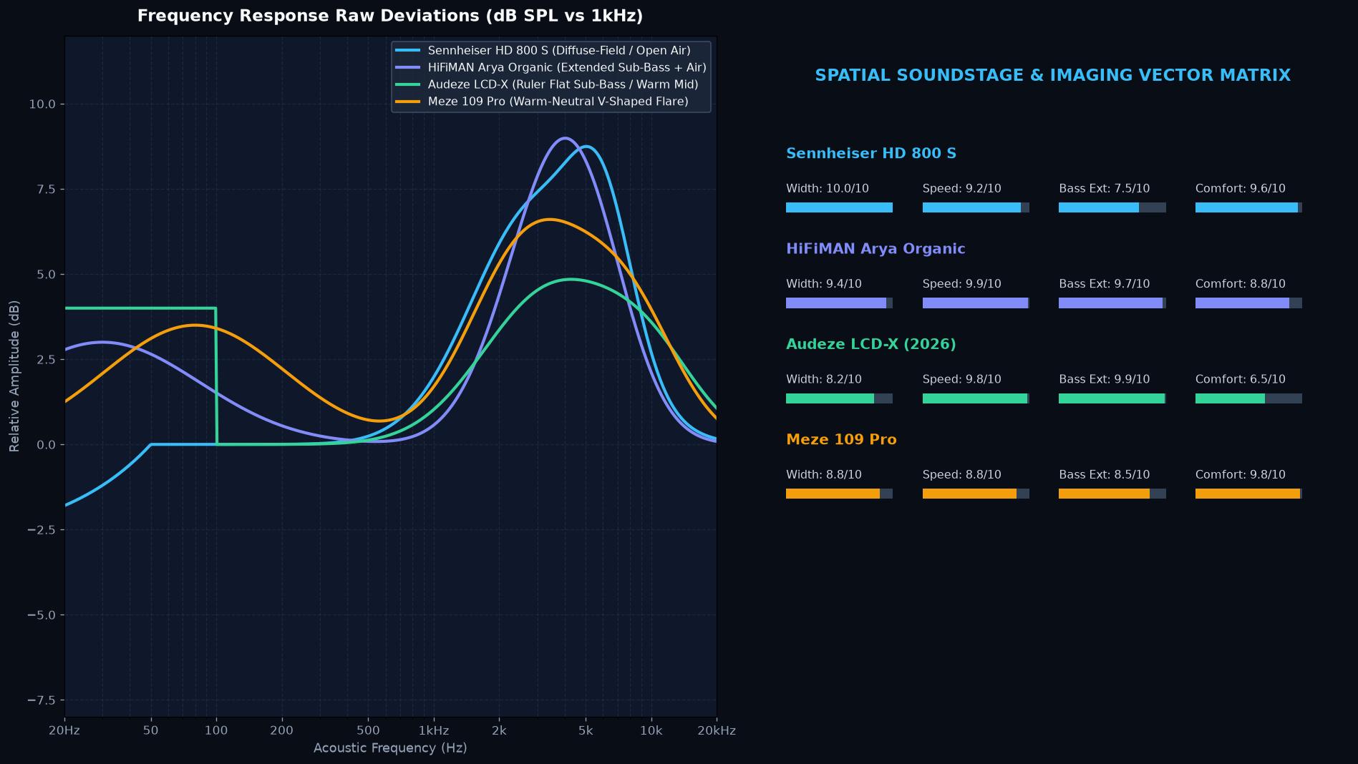The height and width of the screenshot is (764, 1358).
Task: Click Meze Width 8.8/10 bar
Action: [x=839, y=494]
